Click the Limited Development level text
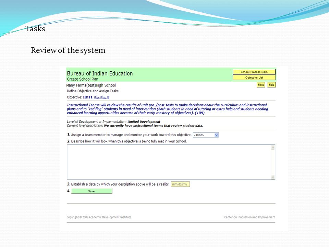This screenshot has height=247, width=329. (144, 122)
